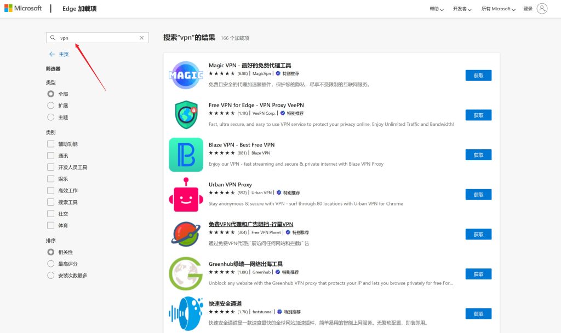561x333 pixels.
Task: Click Greenhub's featured badge icon
Action: pyautogui.click(x=278, y=272)
